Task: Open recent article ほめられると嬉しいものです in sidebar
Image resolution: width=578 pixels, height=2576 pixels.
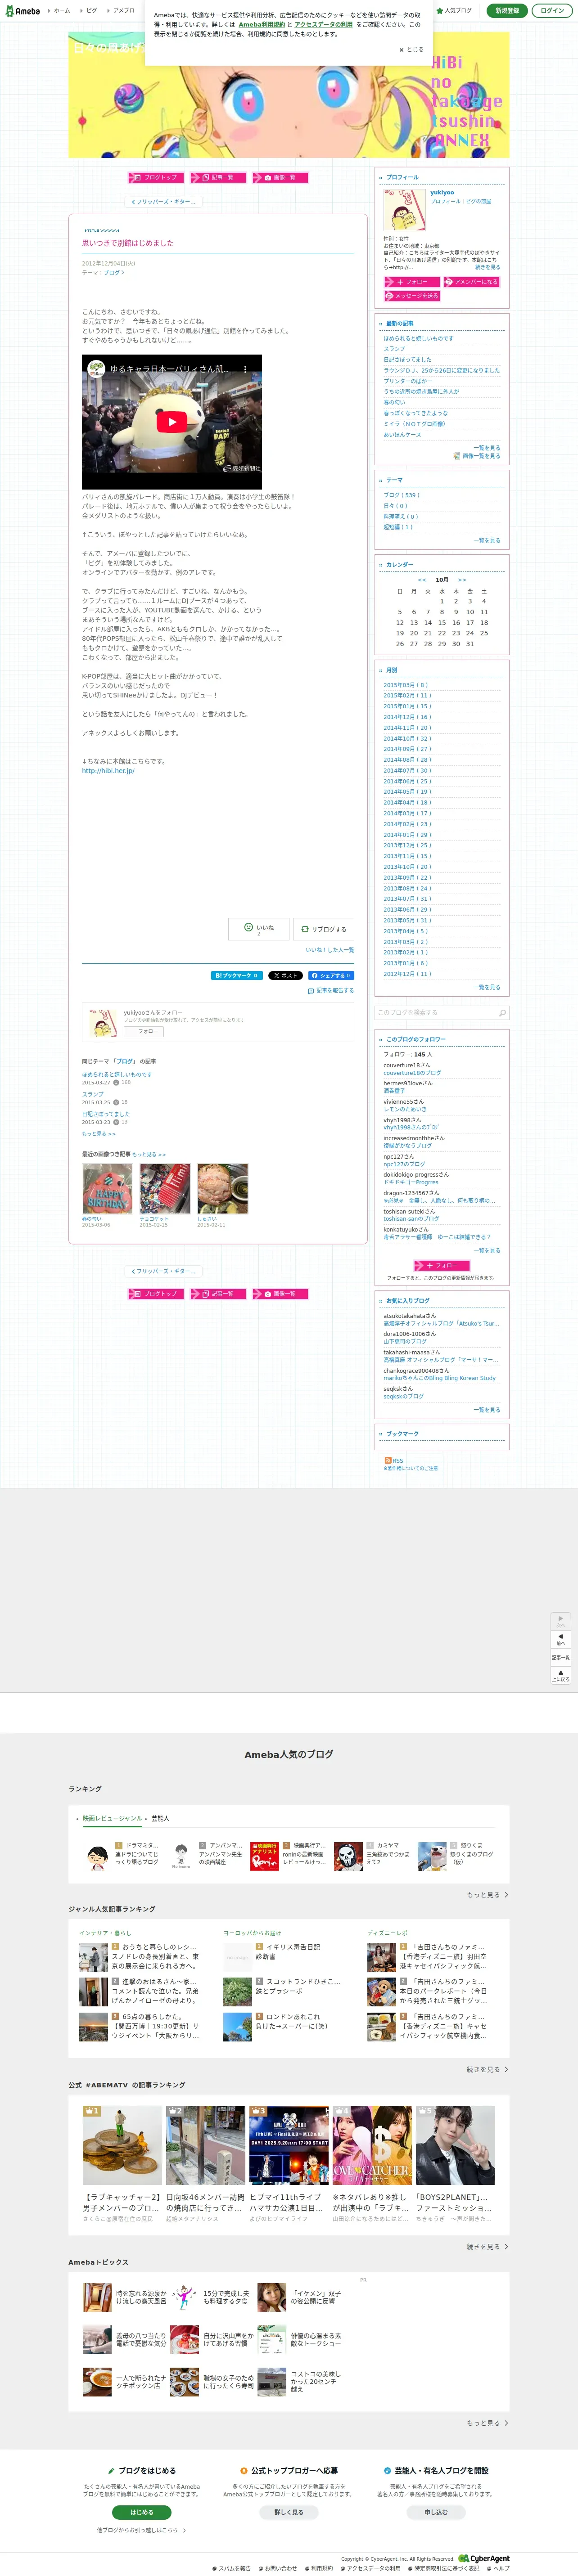Action: pyautogui.click(x=418, y=338)
